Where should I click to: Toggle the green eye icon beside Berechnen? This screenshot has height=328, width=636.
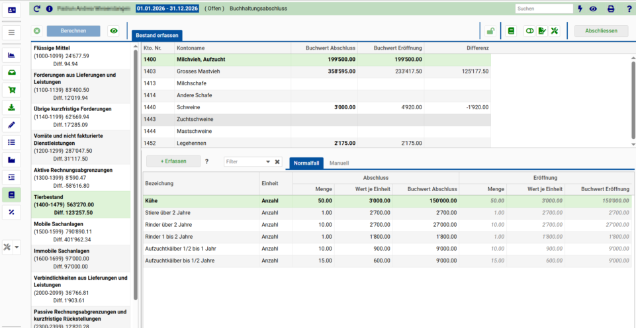pyautogui.click(x=114, y=31)
